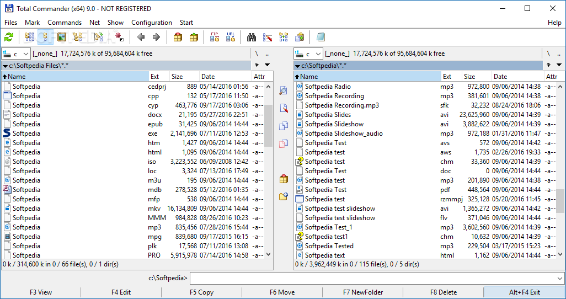The image size is (566, 299).
Task: Click in the command line input field
Action: click(x=377, y=278)
